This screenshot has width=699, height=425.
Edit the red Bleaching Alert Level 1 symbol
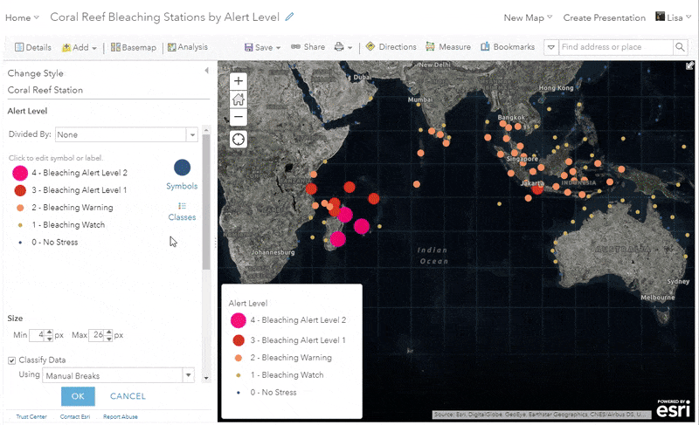20,190
